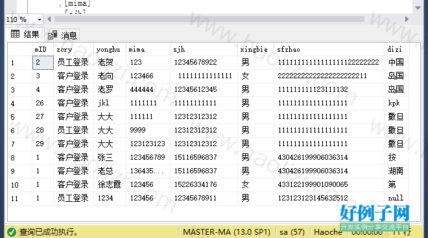Image resolution: width=428 pixels, height=238 pixels.
Task: Click MASTER-MA (13.0 SP1) server status entry
Action: click(x=226, y=232)
